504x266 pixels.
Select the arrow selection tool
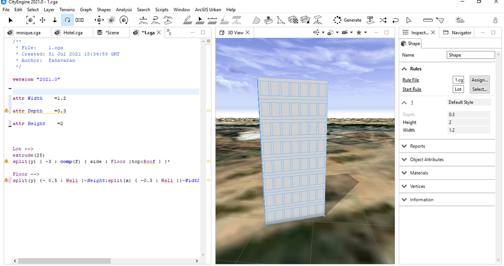click(11, 20)
